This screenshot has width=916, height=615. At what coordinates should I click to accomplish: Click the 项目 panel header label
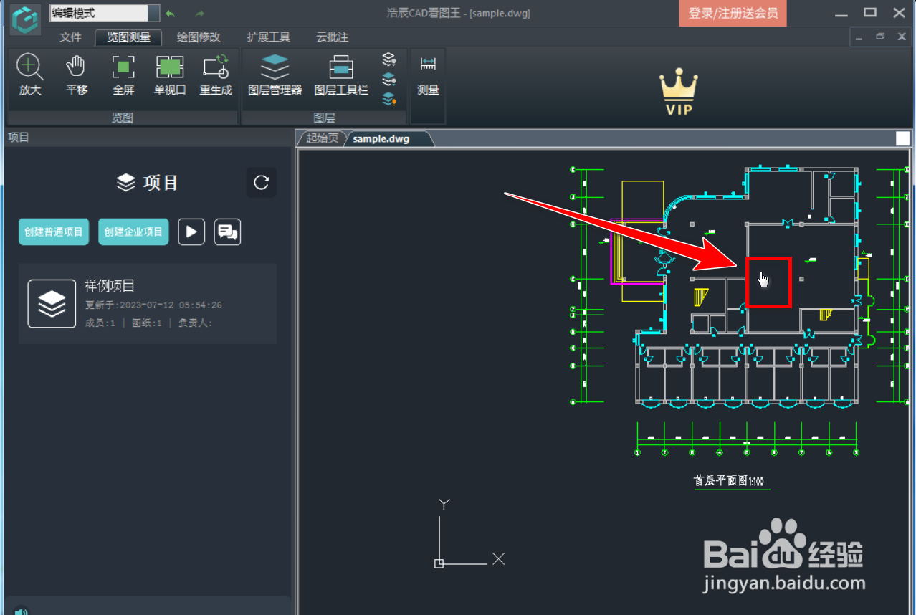(x=18, y=137)
